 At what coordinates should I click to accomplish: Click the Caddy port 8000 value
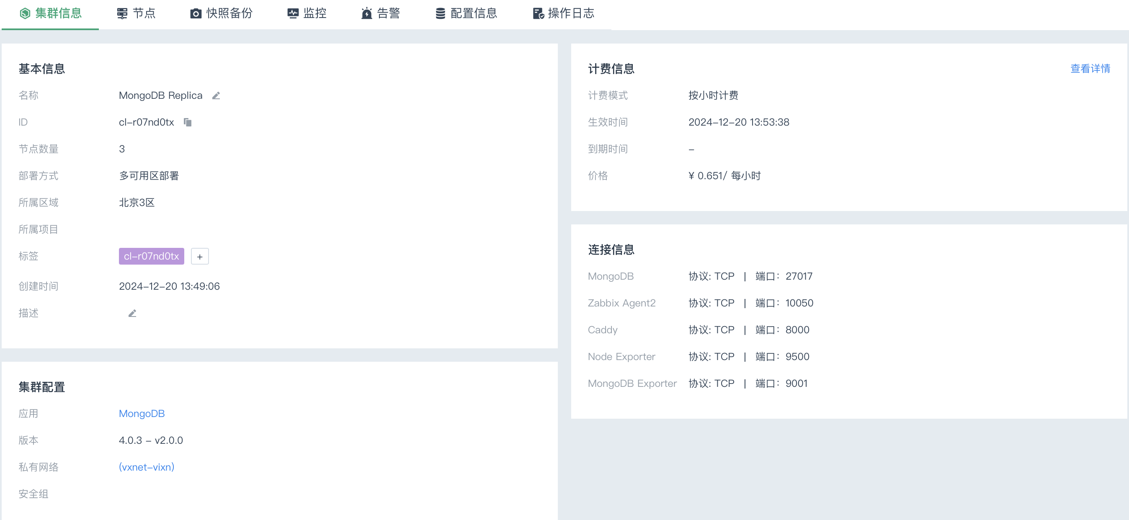(x=797, y=330)
